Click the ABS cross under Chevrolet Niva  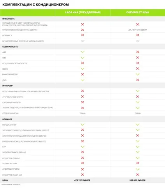point(138,52)
